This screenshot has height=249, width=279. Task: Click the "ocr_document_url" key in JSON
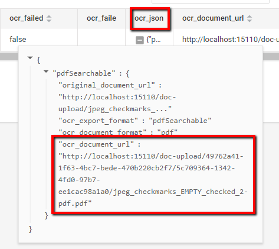(x=96, y=144)
